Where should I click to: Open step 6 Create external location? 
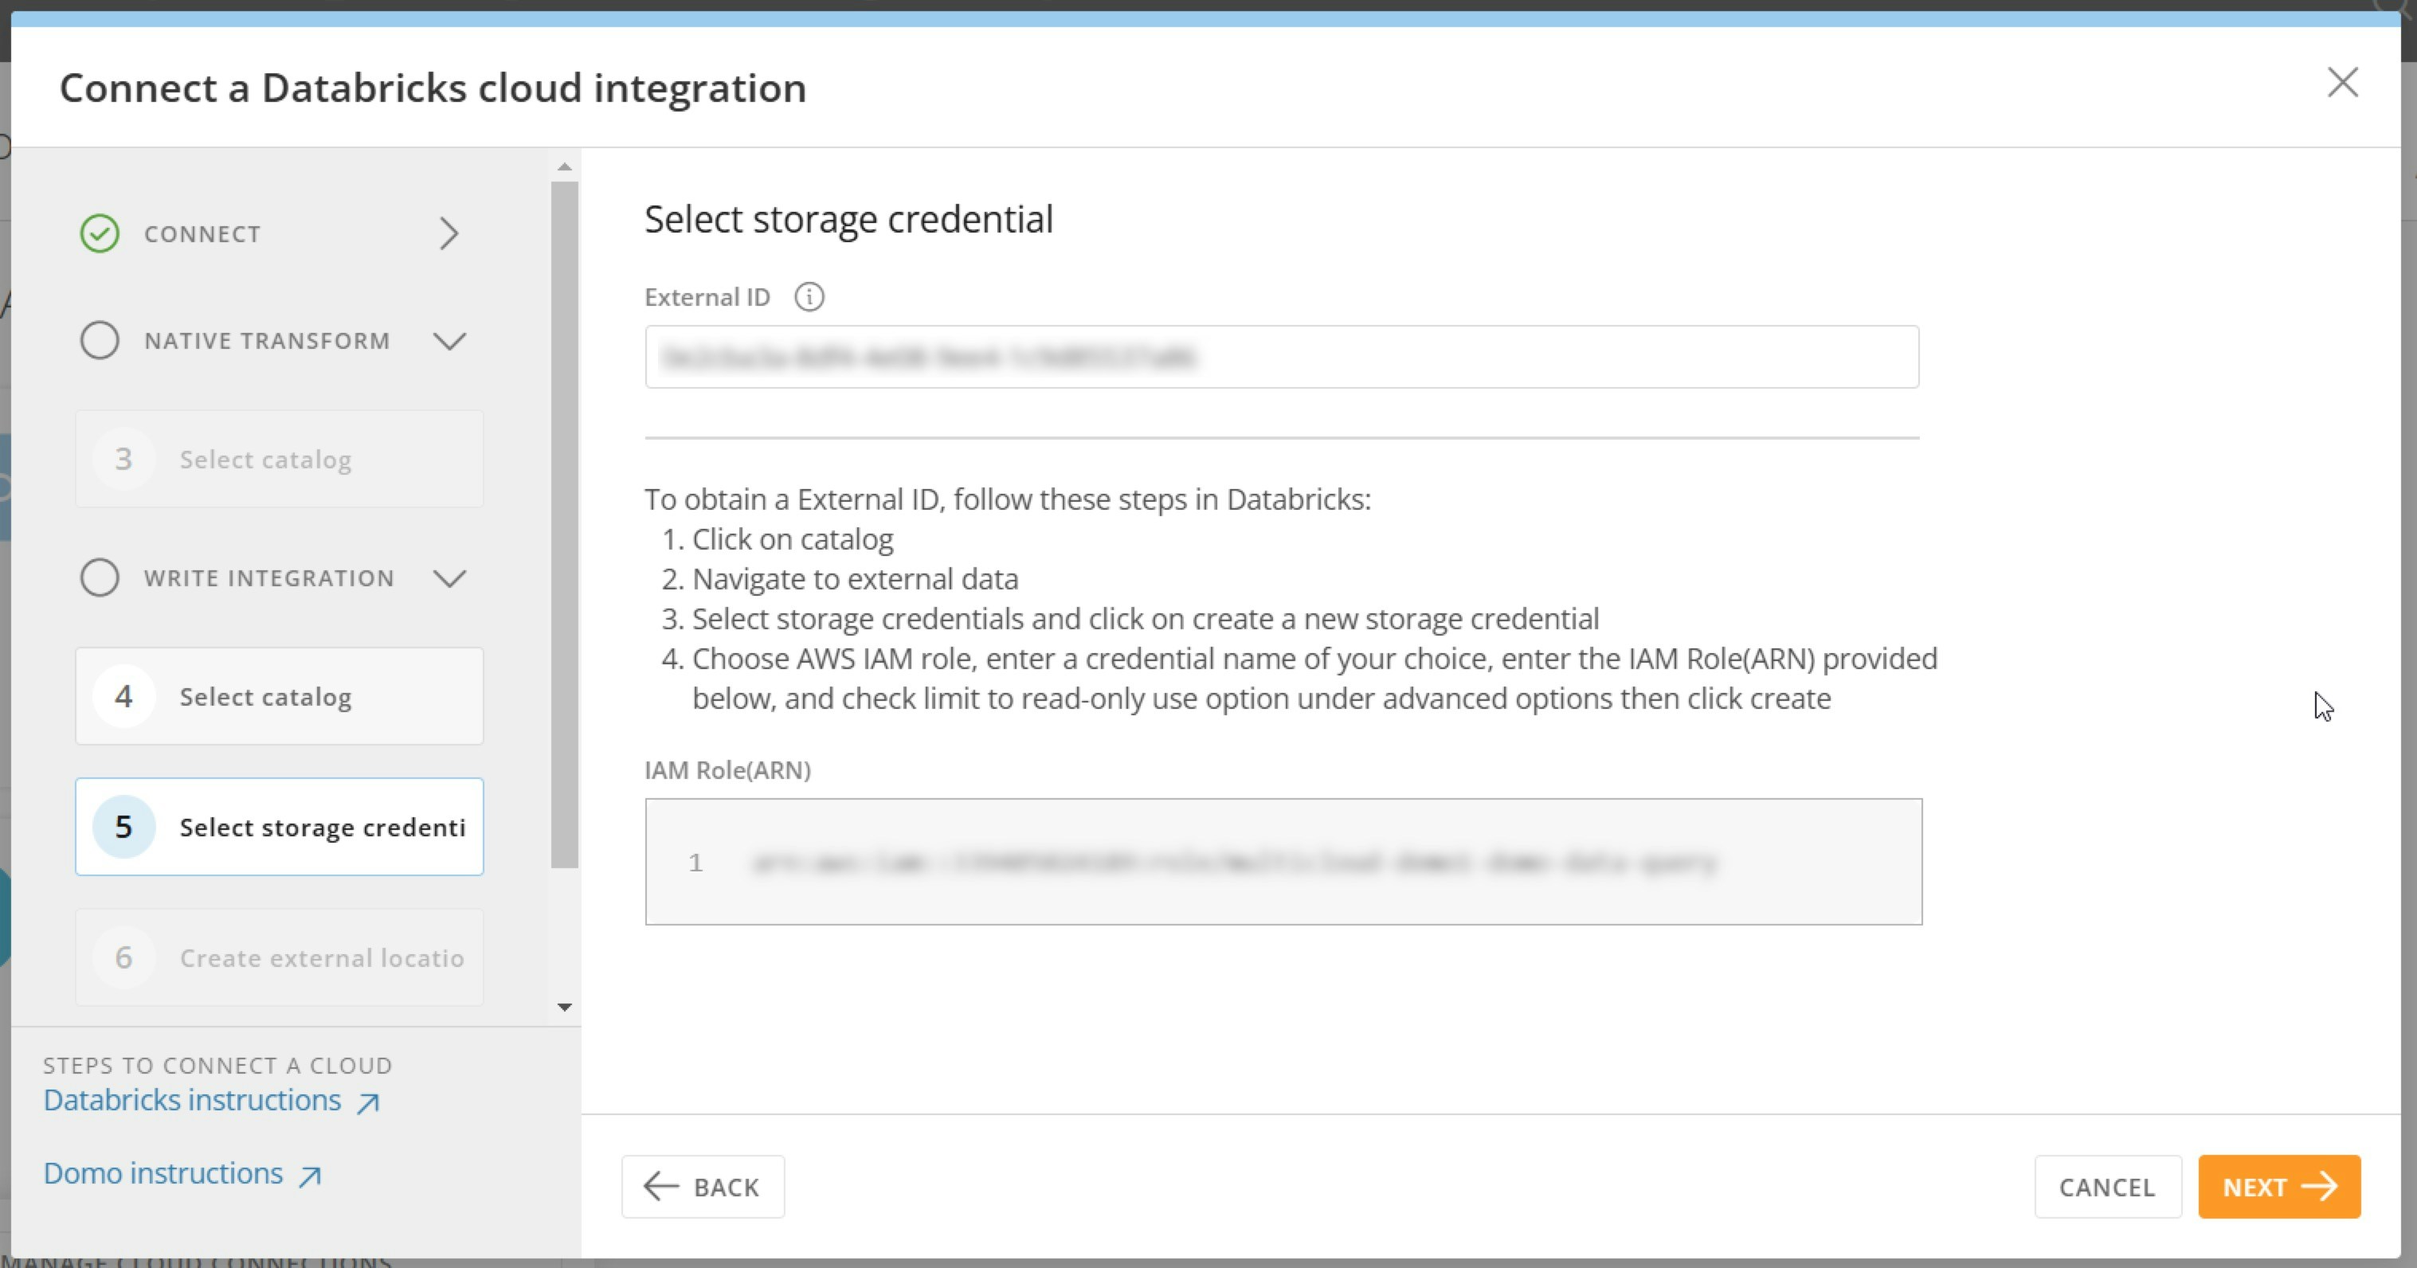point(279,957)
